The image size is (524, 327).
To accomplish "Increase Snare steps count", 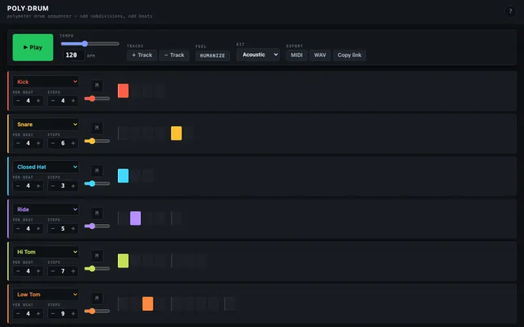I will tap(73, 143).
